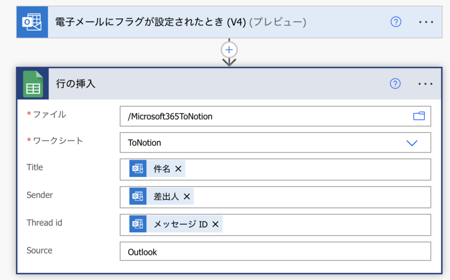The height and width of the screenshot is (280, 450).
Task: Click the Source field containing Outlook
Action: [275, 252]
